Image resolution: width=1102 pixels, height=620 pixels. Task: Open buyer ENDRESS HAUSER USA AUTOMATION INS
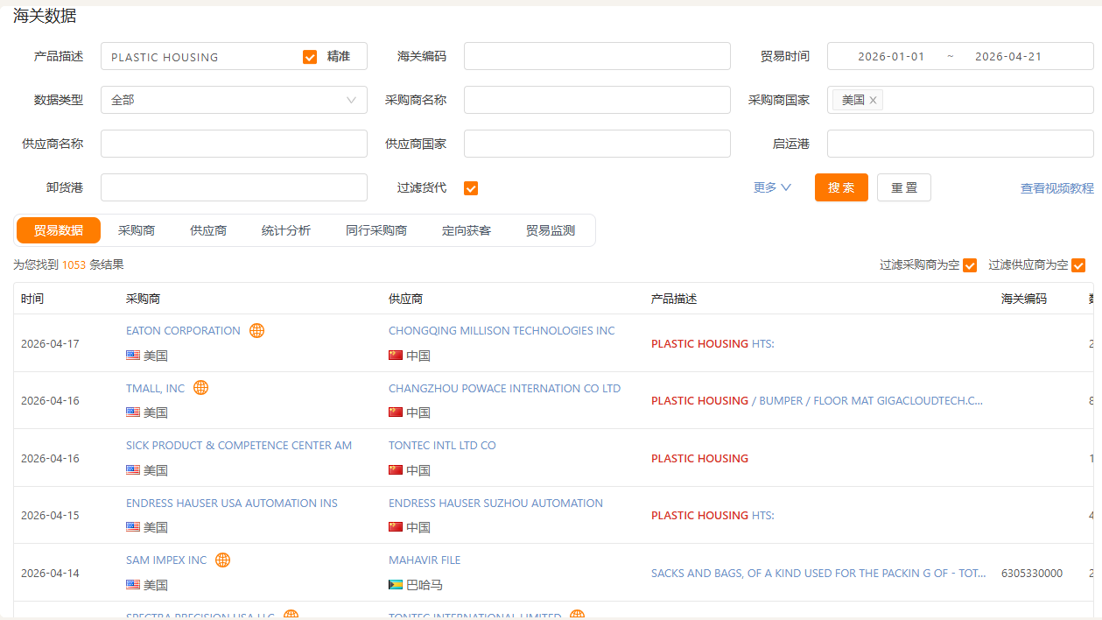pyautogui.click(x=232, y=503)
